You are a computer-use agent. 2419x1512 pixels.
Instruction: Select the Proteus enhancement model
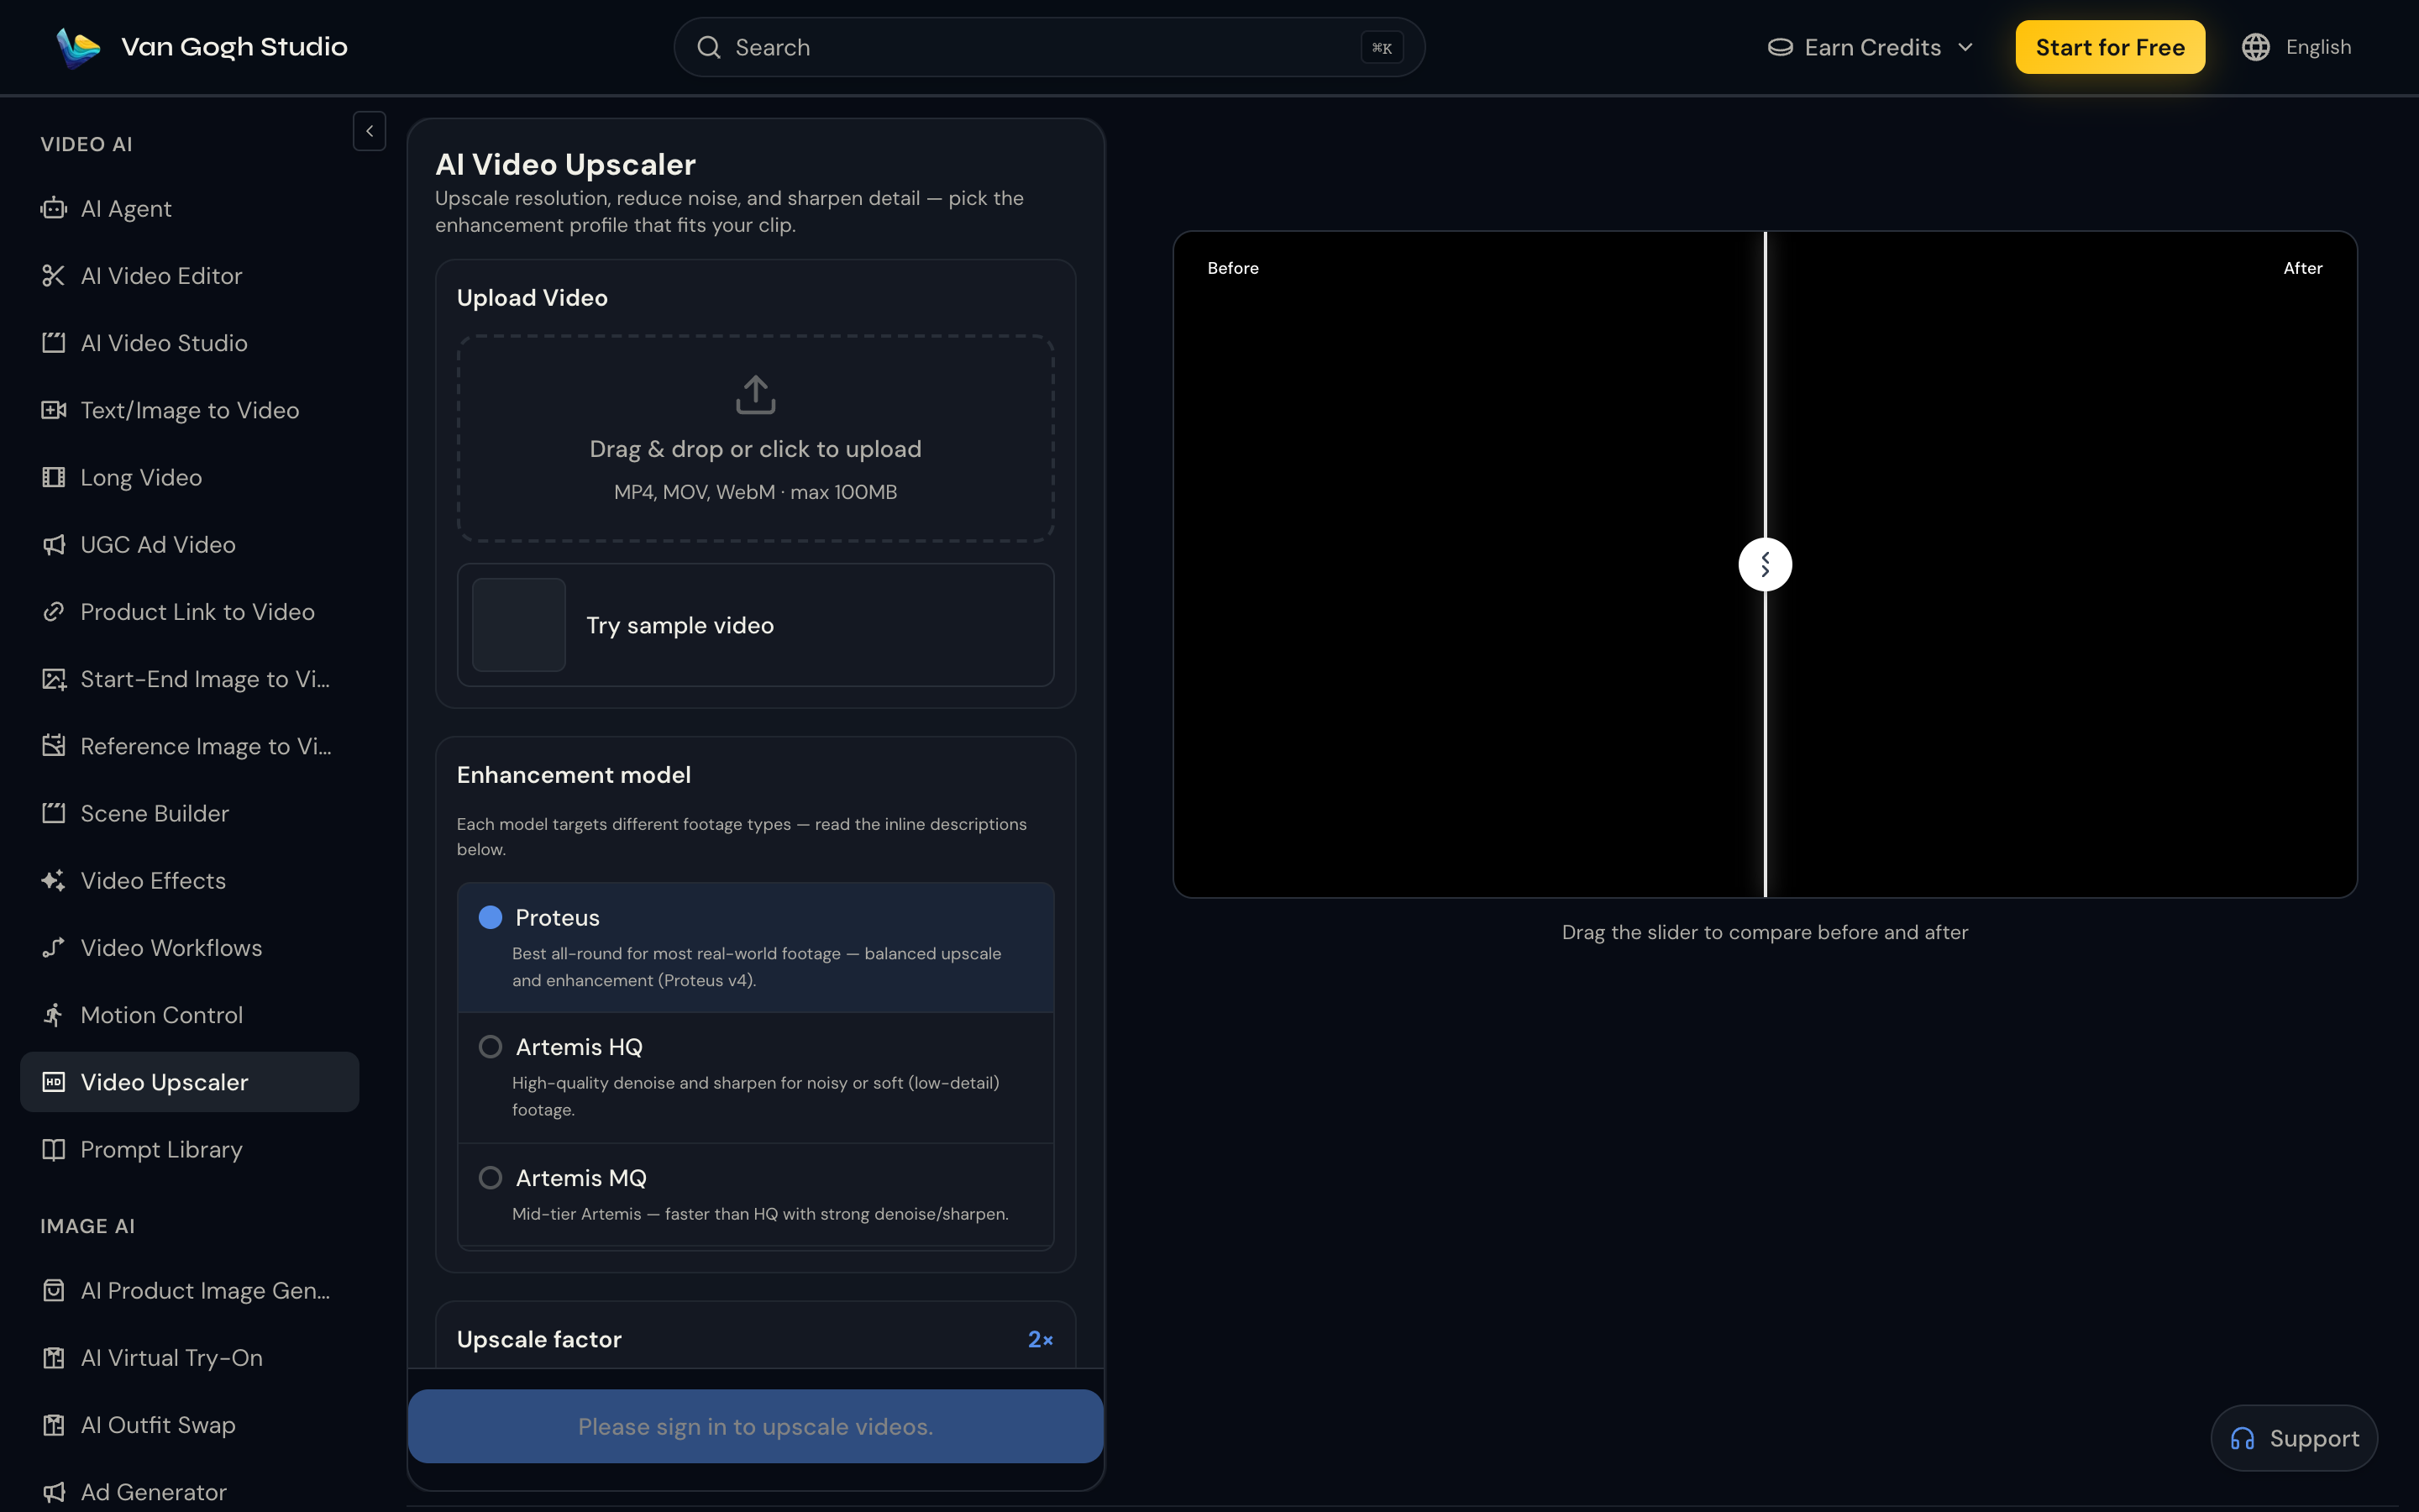pyautogui.click(x=756, y=947)
